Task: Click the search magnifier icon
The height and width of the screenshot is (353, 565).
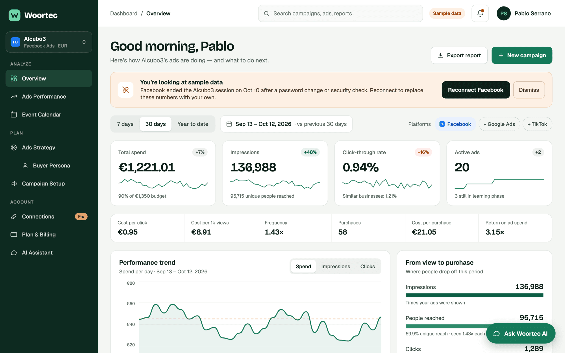Action: (x=266, y=13)
